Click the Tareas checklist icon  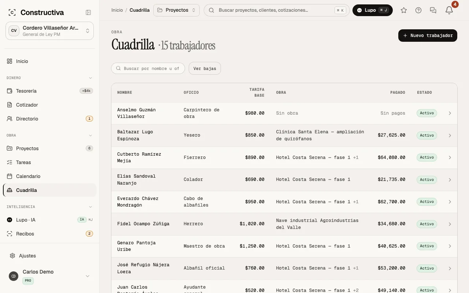(x=10, y=162)
